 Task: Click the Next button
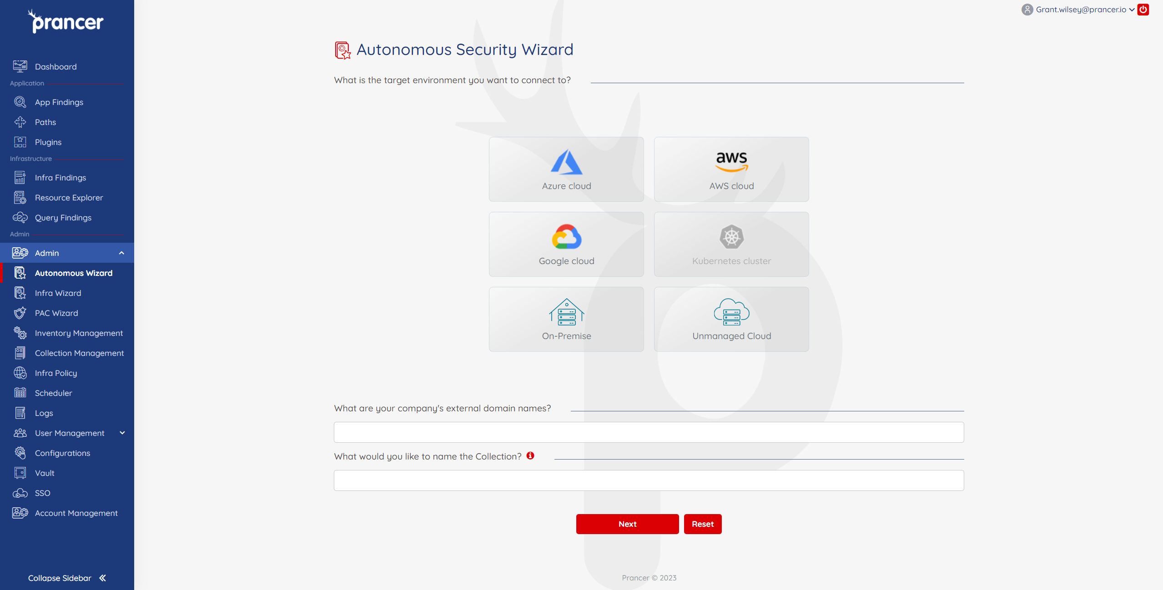[x=627, y=524]
